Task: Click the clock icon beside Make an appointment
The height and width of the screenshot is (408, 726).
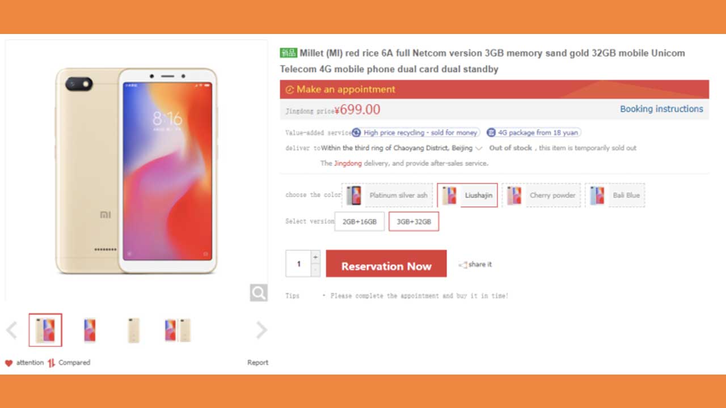Action: [290, 90]
